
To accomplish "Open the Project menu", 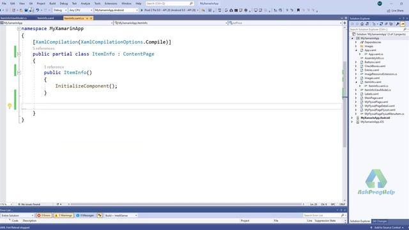I will pos(41,4).
